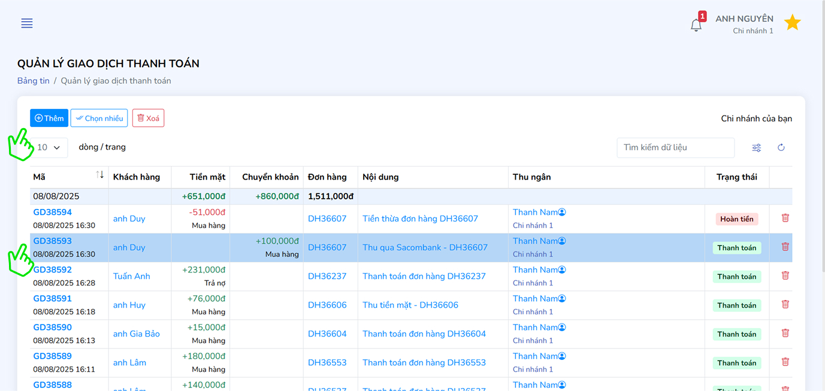This screenshot has width=825, height=391.
Task: Delete transaction GD38594 with trash icon
Action: click(x=785, y=219)
